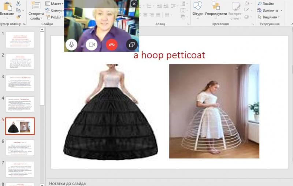
Task: Toggle camera in the video call overlay
Action: tap(92, 45)
